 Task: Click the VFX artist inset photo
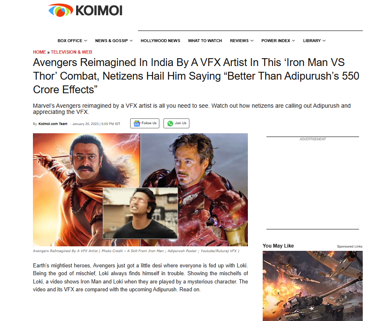[x=140, y=213]
